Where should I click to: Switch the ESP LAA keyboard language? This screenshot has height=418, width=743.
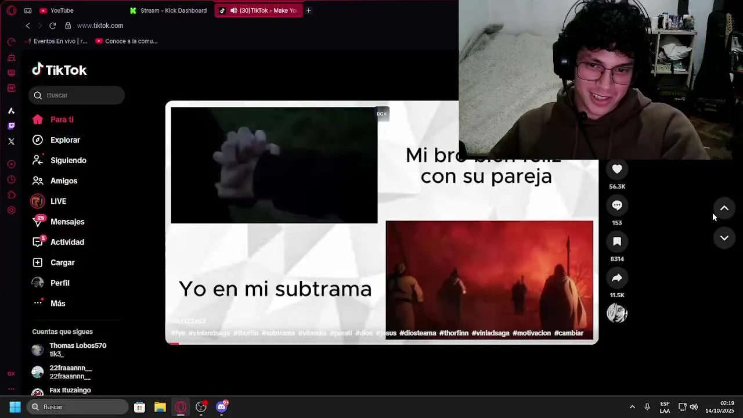pos(665,407)
